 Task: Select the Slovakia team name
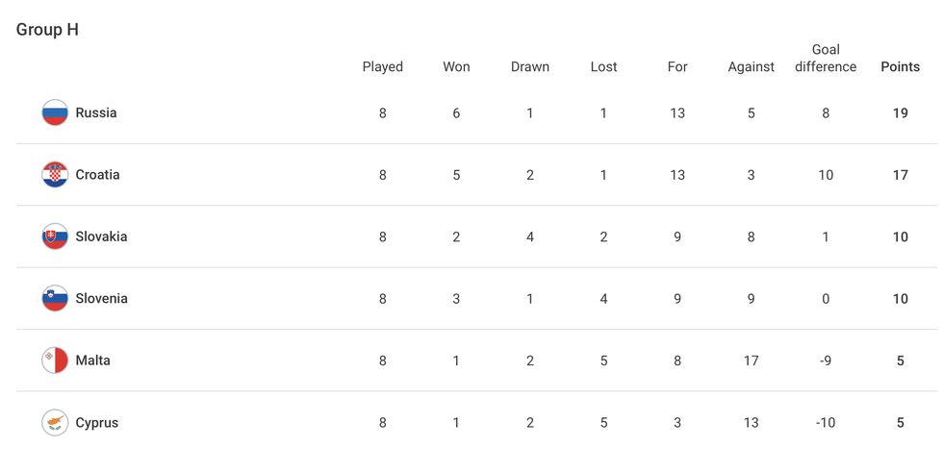coord(101,236)
